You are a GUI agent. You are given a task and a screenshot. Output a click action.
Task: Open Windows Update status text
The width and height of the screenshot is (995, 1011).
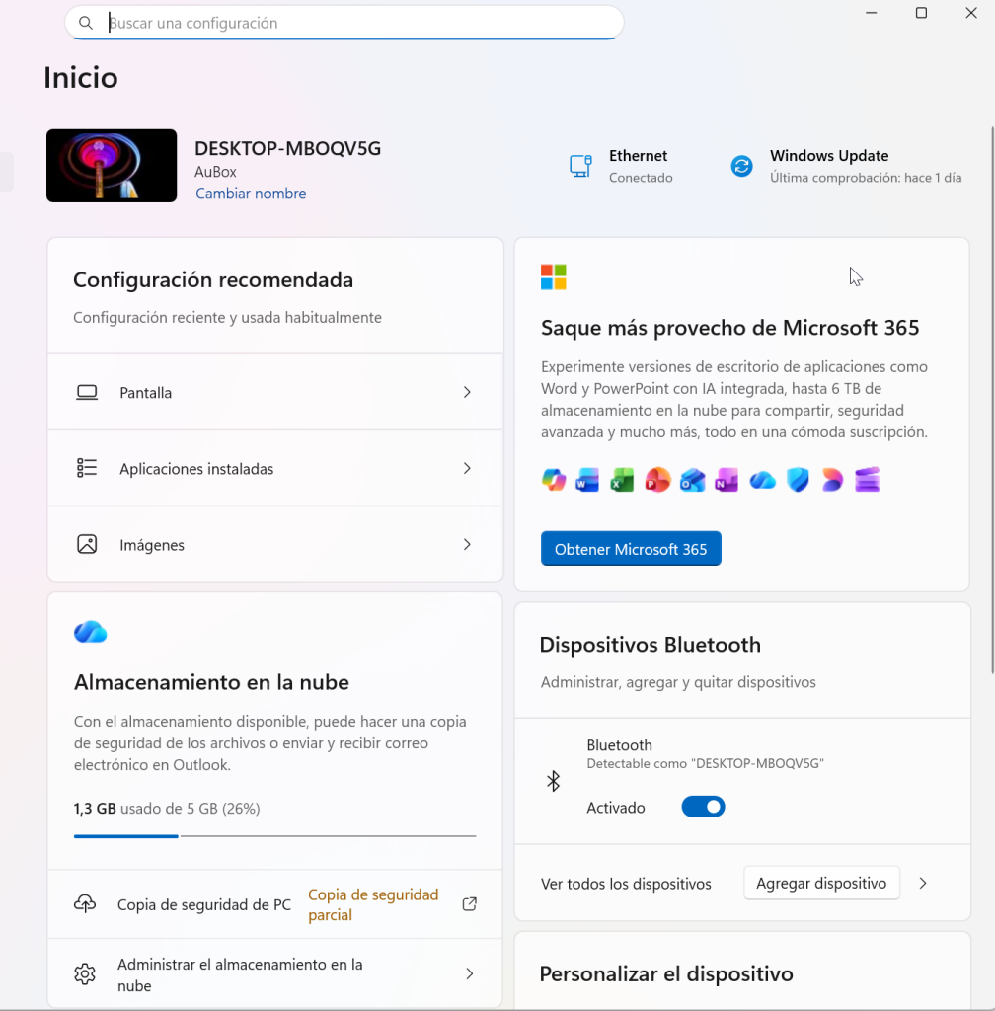coord(866,178)
